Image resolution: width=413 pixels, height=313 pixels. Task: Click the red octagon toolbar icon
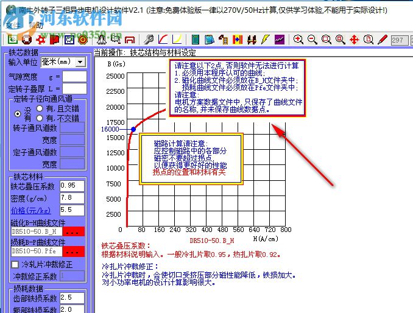pyautogui.click(x=27, y=40)
